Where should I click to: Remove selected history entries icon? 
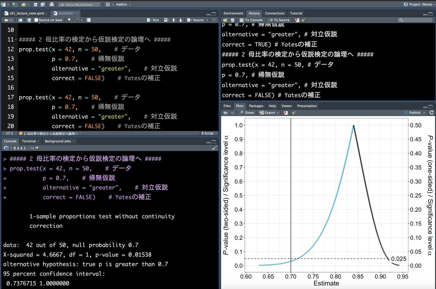pyautogui.click(x=297, y=20)
